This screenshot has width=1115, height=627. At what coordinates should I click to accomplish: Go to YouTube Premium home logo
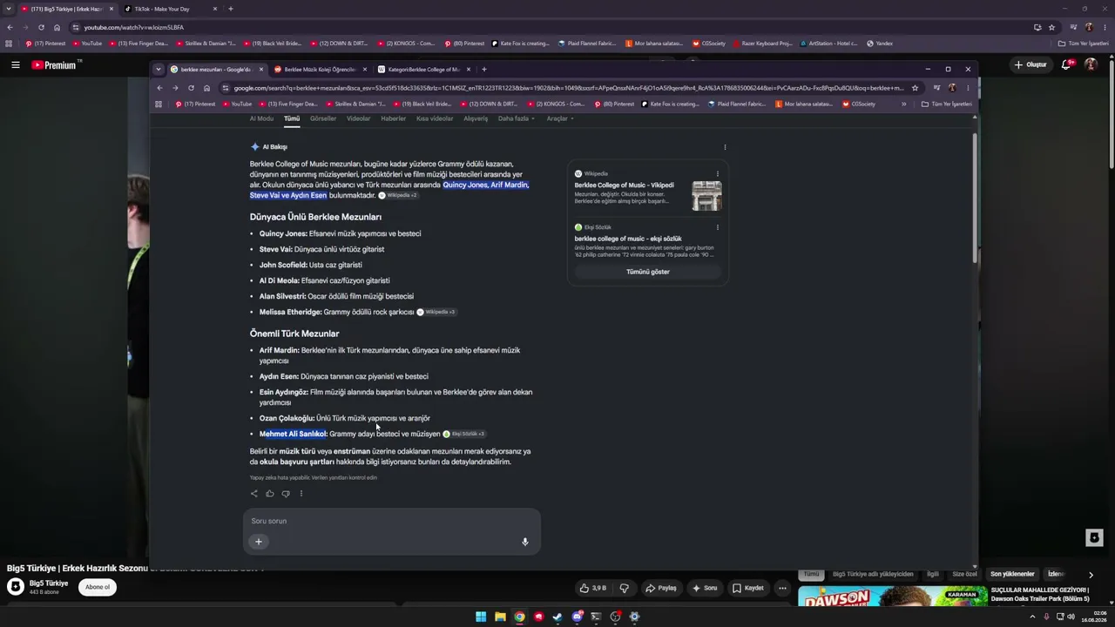(x=54, y=64)
